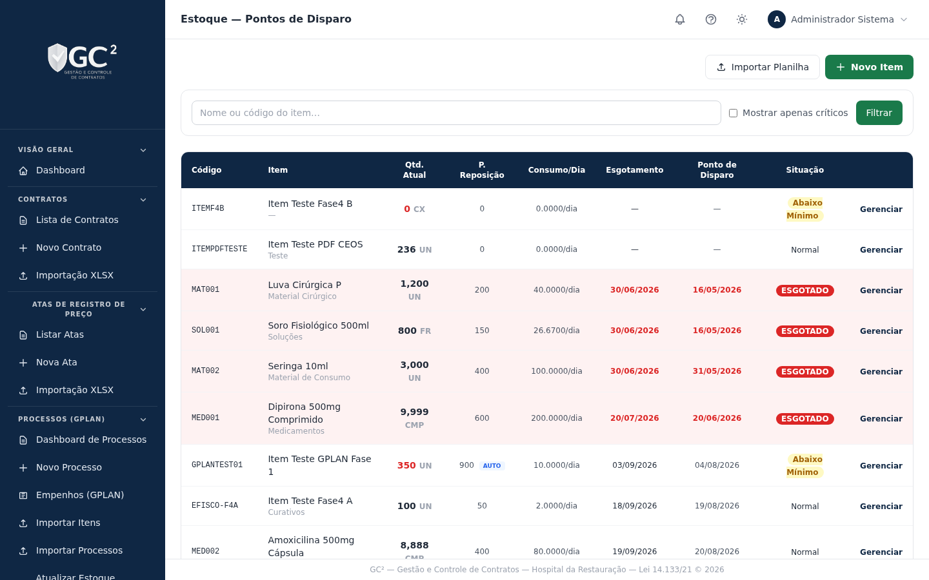Click Gerenciar for Dipirona 500mg Comprimido
929x580 pixels.
(881, 419)
